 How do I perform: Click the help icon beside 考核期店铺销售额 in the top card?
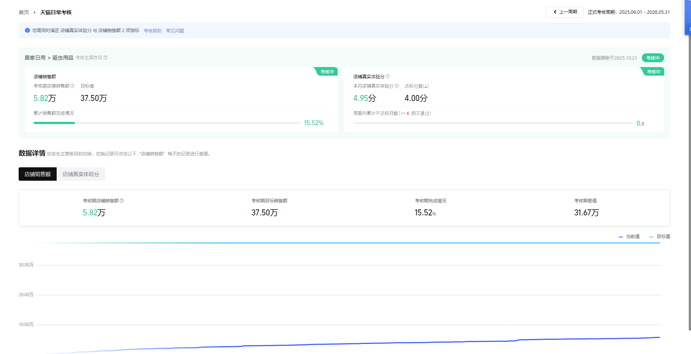click(72, 86)
